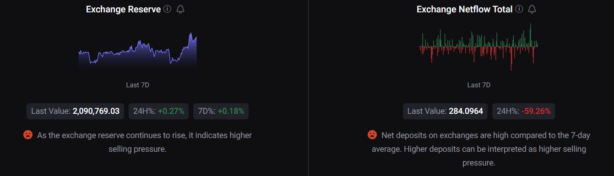Click the exchange reserve selling pressure text
The width and height of the screenshot is (614, 176).
(144, 142)
